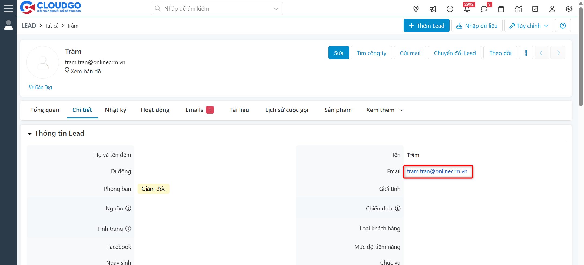Open the chat messages icon with 9 badge
The width and height of the screenshot is (584, 265).
tap(484, 9)
